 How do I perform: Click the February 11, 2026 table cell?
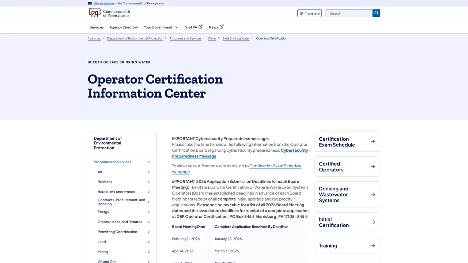(x=186, y=239)
